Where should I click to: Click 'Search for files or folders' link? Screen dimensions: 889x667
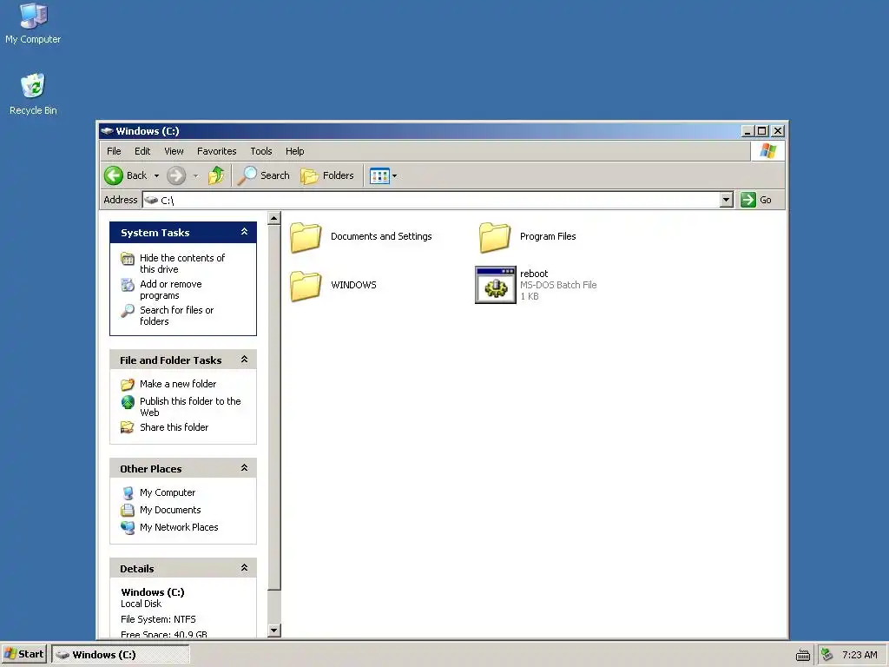(x=176, y=316)
